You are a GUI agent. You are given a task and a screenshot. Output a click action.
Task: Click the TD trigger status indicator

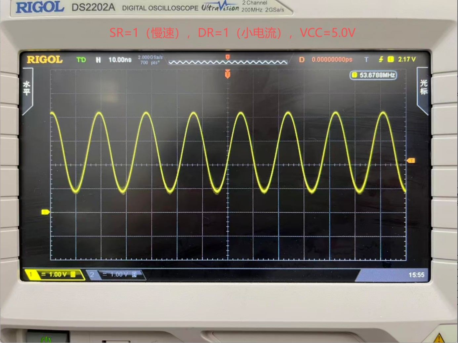coord(81,60)
